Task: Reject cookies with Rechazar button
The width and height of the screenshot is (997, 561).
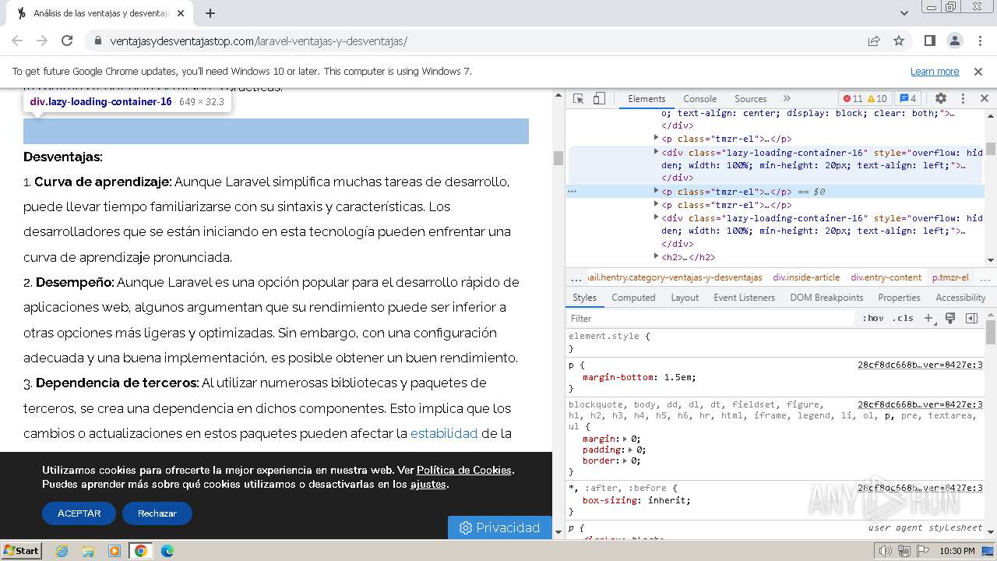Action: 157,513
